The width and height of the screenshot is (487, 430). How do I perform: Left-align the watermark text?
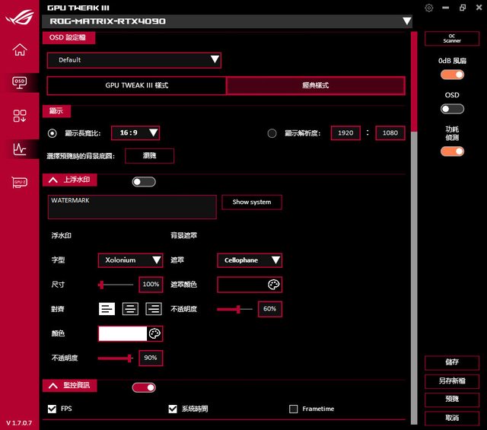click(107, 309)
